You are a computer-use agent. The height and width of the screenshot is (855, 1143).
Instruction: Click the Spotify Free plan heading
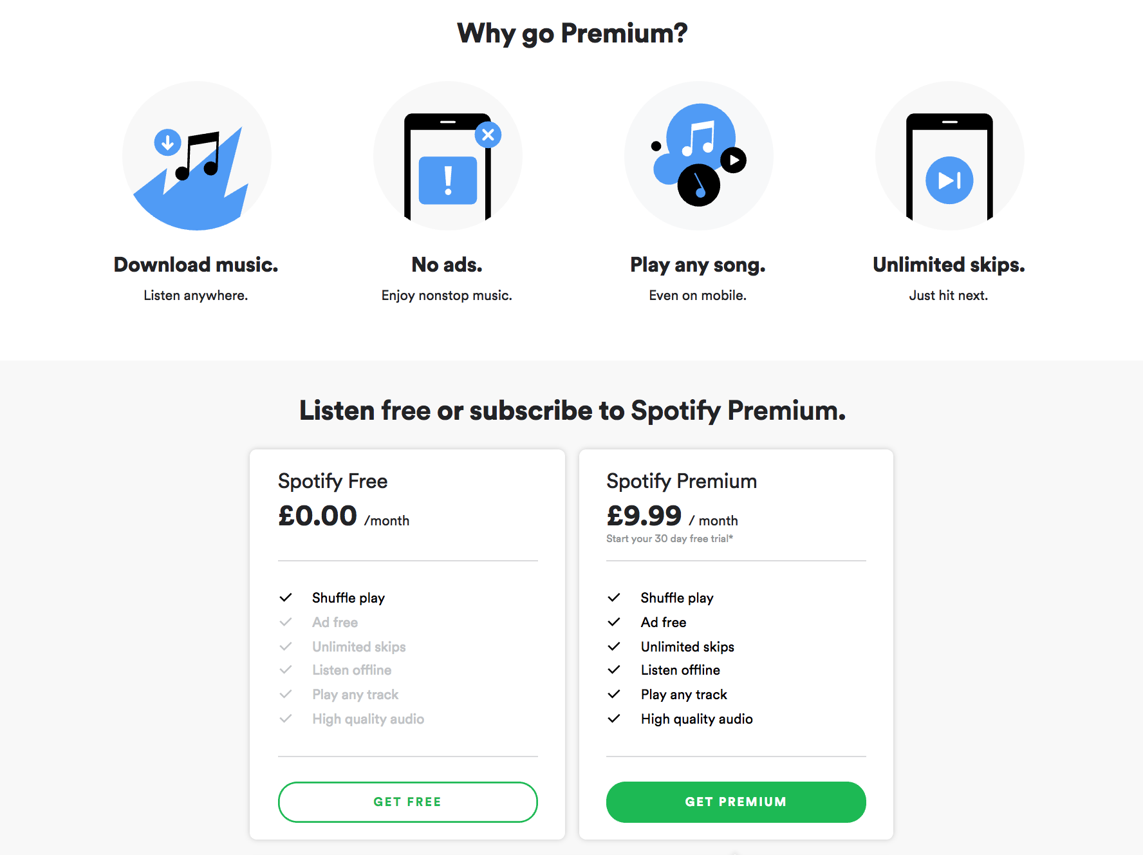tap(332, 481)
